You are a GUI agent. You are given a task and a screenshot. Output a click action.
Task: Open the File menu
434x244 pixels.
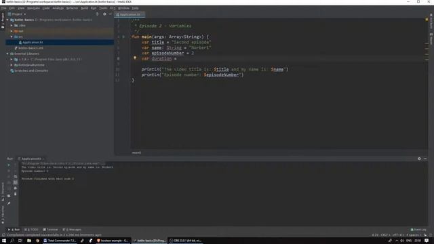[x=4, y=8]
